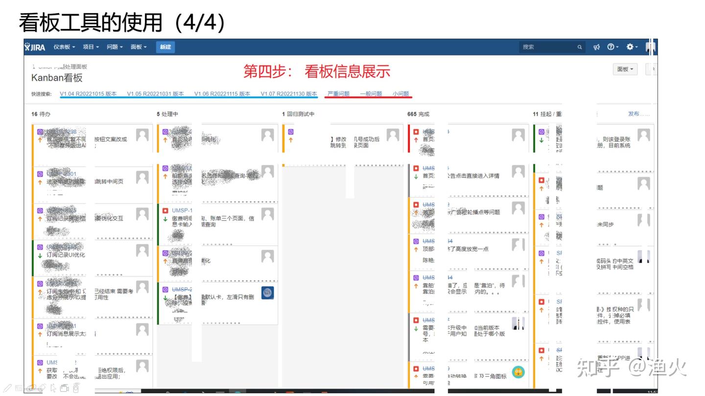Image resolution: width=705 pixels, height=396 pixels.
Task: Toggle the 一般问题 quick filter
Action: pos(371,94)
